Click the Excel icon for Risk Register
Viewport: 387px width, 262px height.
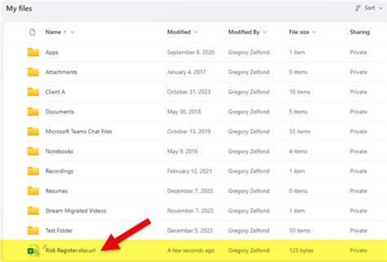(33, 250)
